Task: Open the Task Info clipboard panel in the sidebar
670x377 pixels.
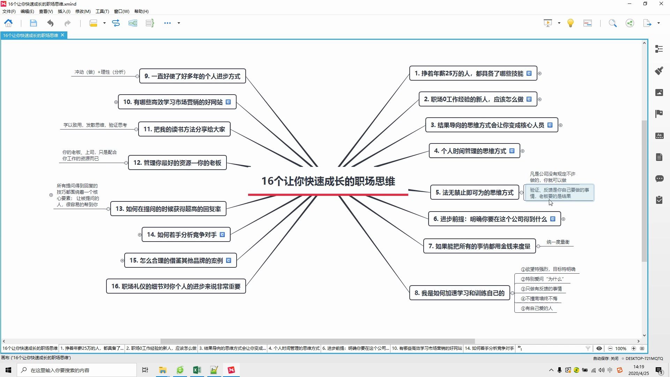Action: point(659,200)
